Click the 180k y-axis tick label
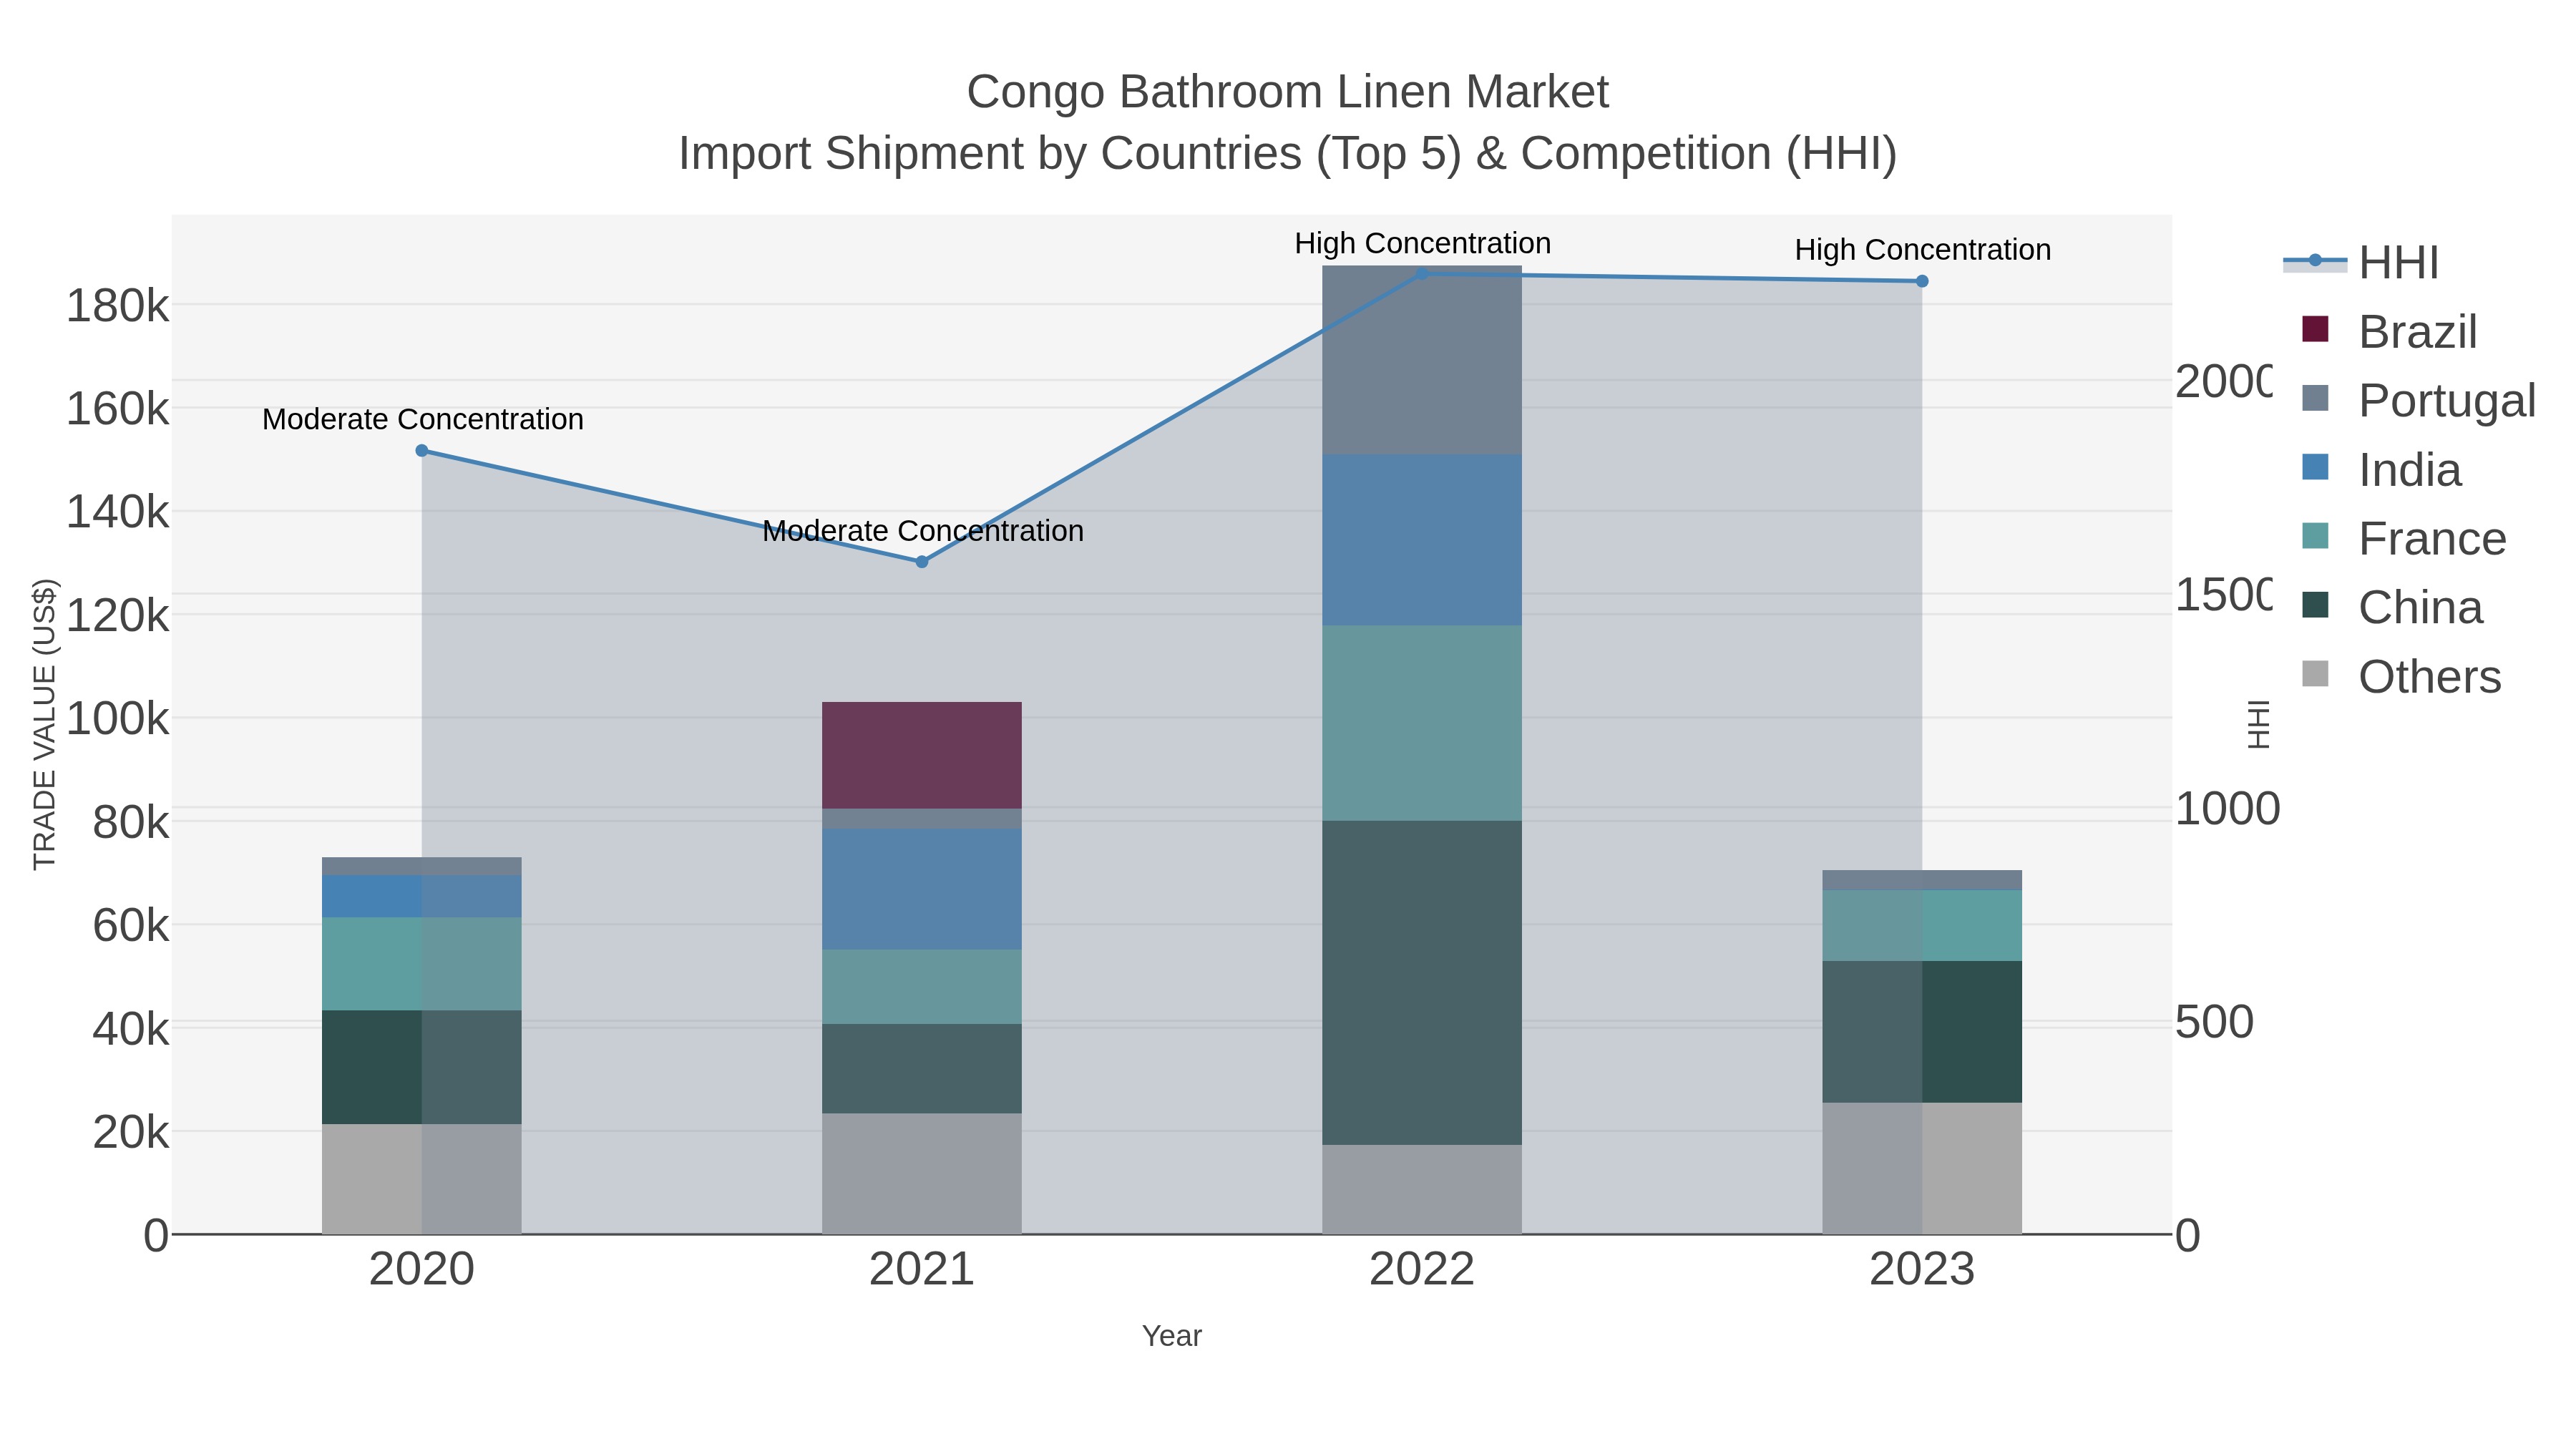The height and width of the screenshot is (1449, 2576). (118, 306)
